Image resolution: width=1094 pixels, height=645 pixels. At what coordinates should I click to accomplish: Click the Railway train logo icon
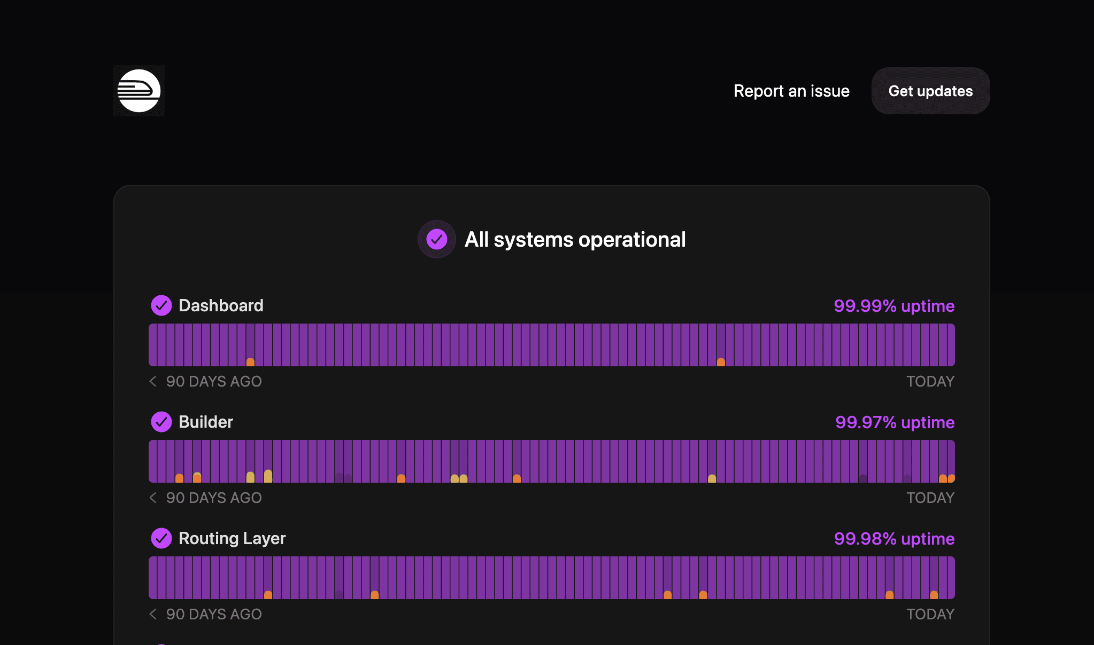(x=139, y=91)
